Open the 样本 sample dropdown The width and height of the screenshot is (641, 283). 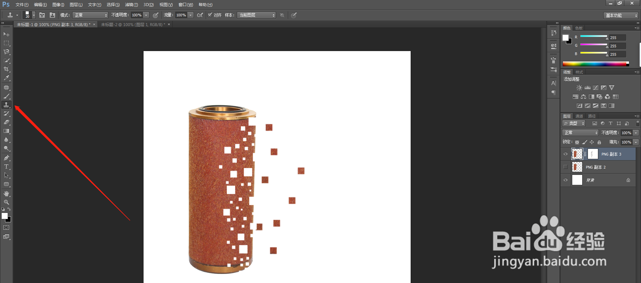[256, 15]
